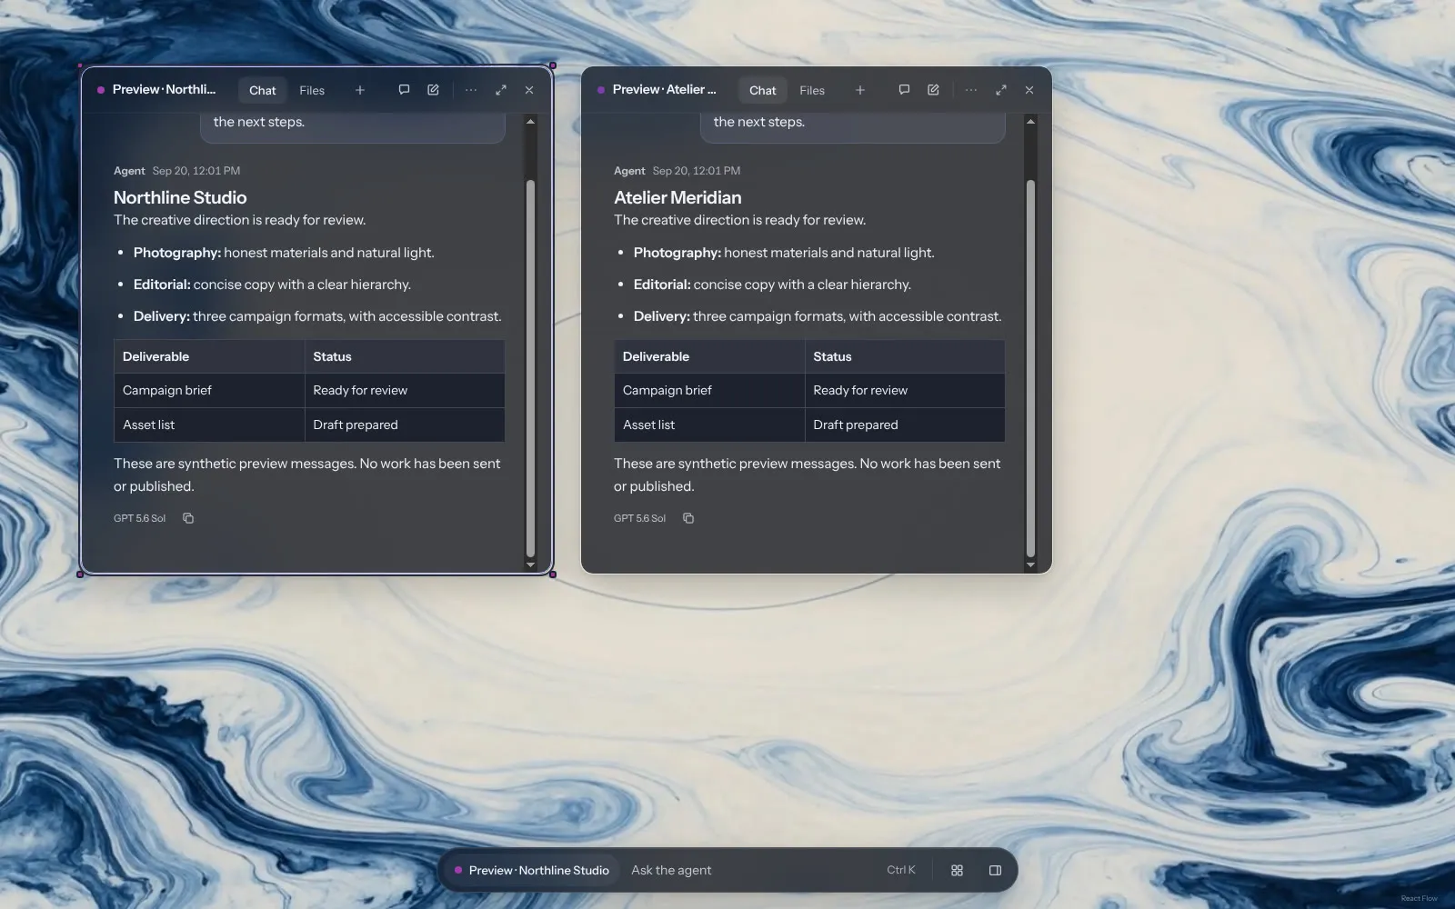
Task: Switch to Chat tab in Atelier window
Action: pyautogui.click(x=763, y=90)
